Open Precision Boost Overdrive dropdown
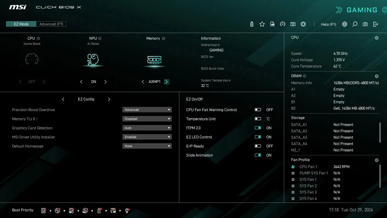The image size is (387, 218). coord(147,110)
